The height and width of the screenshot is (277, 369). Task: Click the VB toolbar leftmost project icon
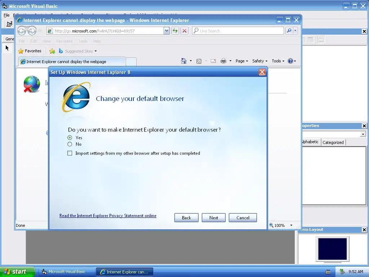tap(9, 23)
